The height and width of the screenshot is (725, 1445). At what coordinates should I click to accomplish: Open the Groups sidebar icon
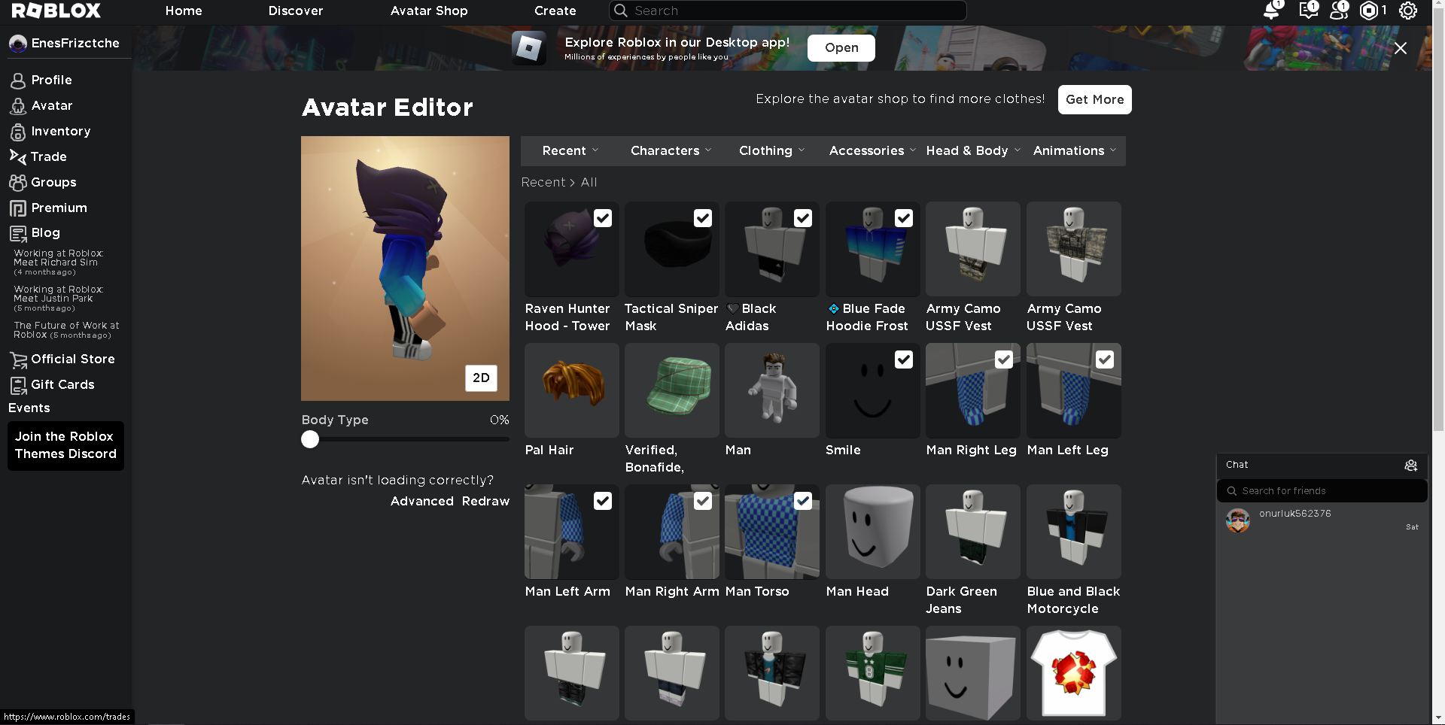point(18,183)
